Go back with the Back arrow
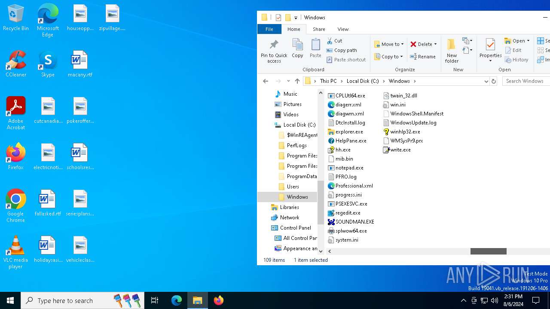The width and height of the screenshot is (550, 309). 266,81
